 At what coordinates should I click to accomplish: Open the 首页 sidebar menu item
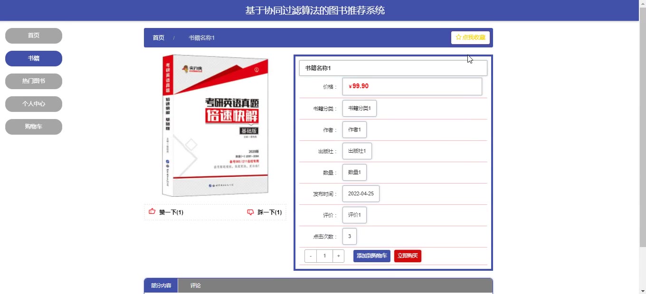tap(34, 36)
